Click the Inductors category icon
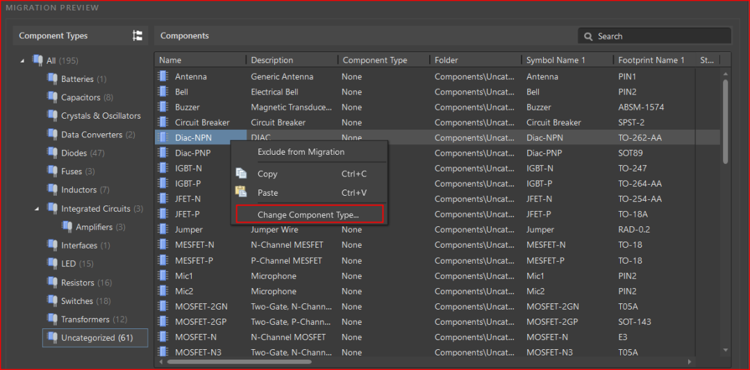 tap(51, 190)
